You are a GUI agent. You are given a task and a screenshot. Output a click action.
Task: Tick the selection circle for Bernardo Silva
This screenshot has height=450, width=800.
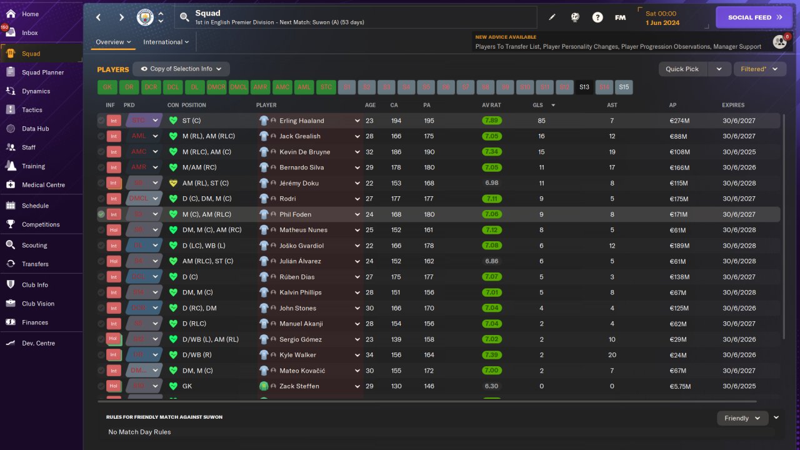click(101, 167)
